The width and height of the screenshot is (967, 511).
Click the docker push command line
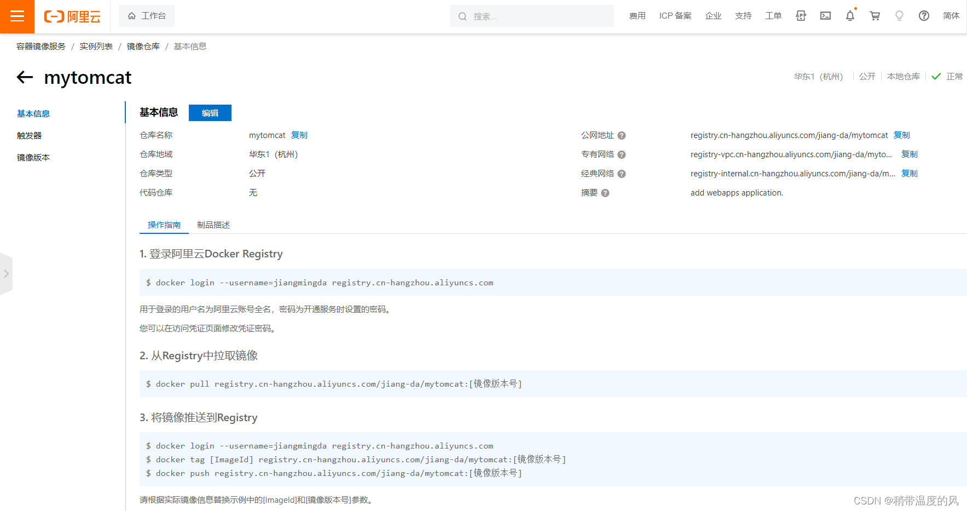click(x=334, y=473)
